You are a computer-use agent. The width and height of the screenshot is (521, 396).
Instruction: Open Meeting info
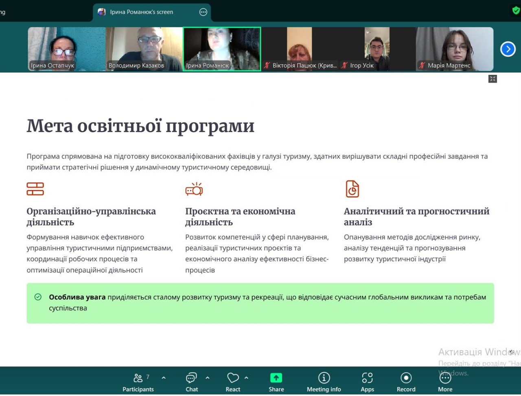[324, 382]
